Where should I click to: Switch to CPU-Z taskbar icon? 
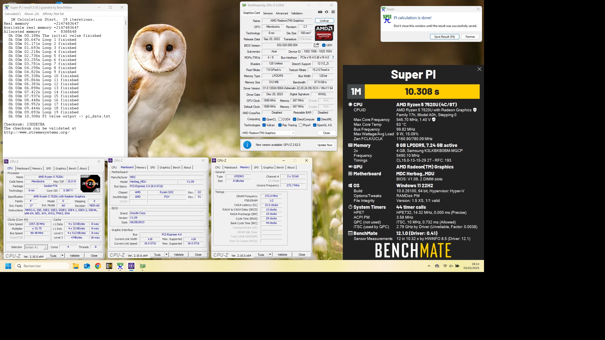131,266
